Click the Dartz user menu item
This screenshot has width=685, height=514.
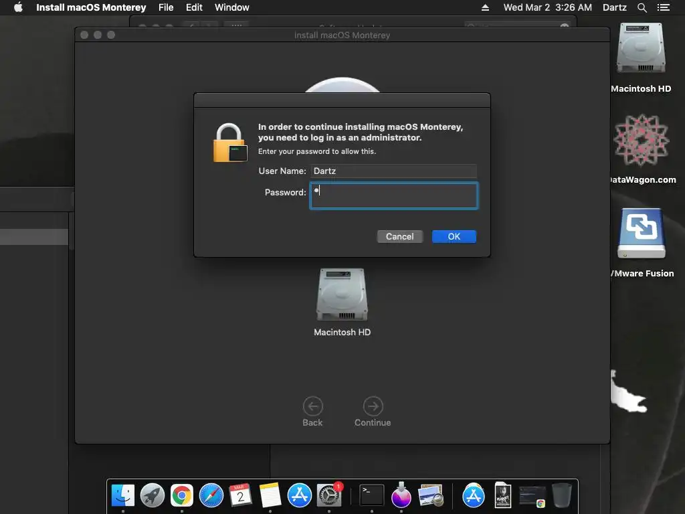614,7
